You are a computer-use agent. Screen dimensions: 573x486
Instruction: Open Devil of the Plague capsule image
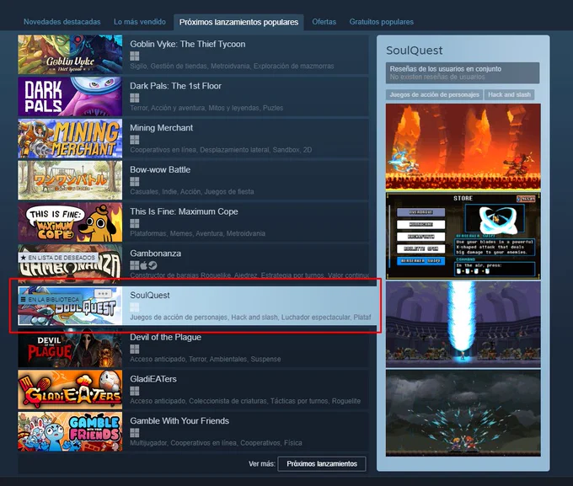[70, 348]
